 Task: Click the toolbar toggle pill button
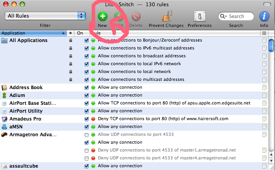(x=267, y=4)
